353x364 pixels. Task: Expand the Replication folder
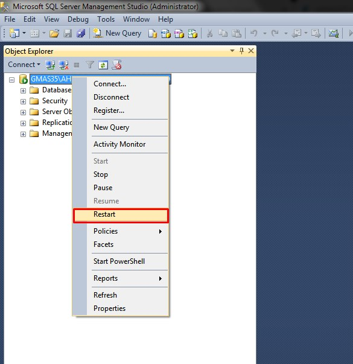point(23,123)
